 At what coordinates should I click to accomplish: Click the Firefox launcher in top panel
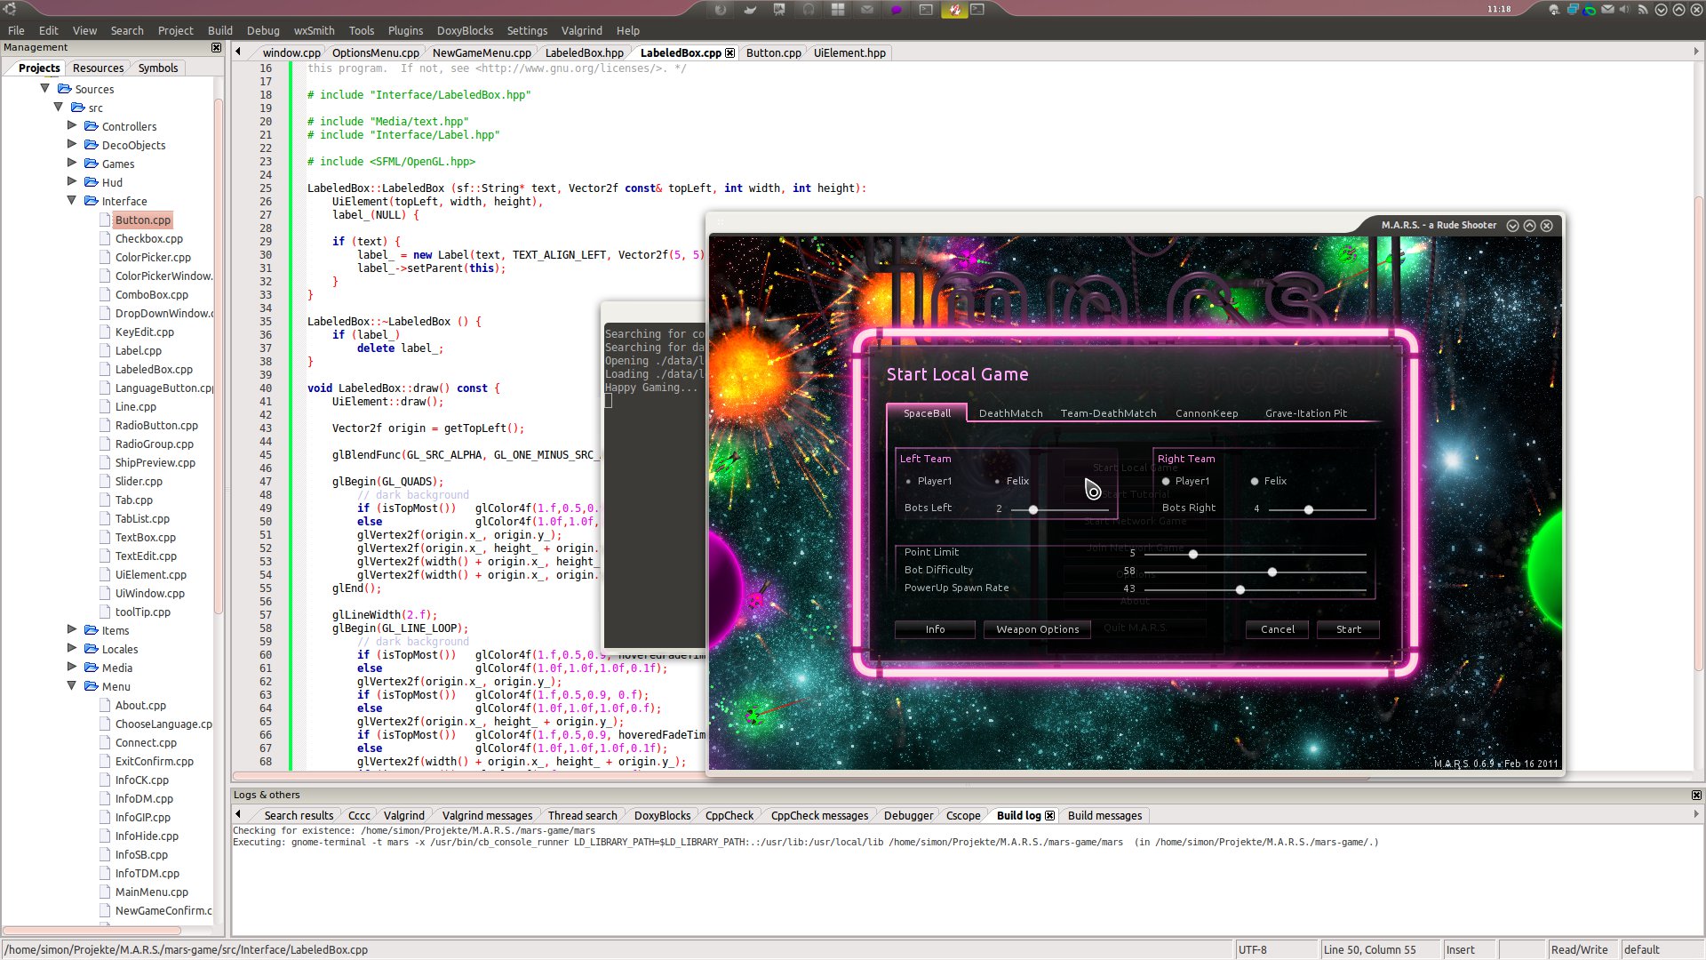[x=721, y=10]
